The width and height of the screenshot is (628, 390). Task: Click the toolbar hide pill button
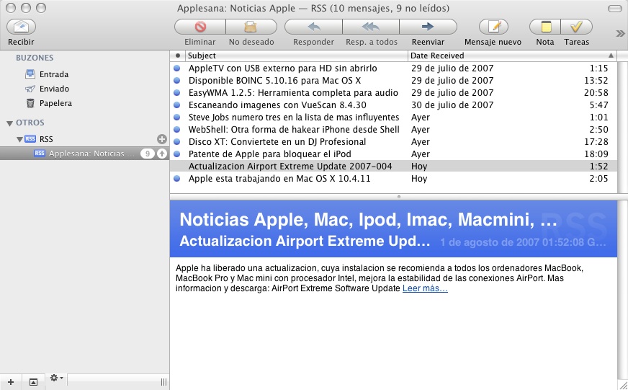point(615,9)
